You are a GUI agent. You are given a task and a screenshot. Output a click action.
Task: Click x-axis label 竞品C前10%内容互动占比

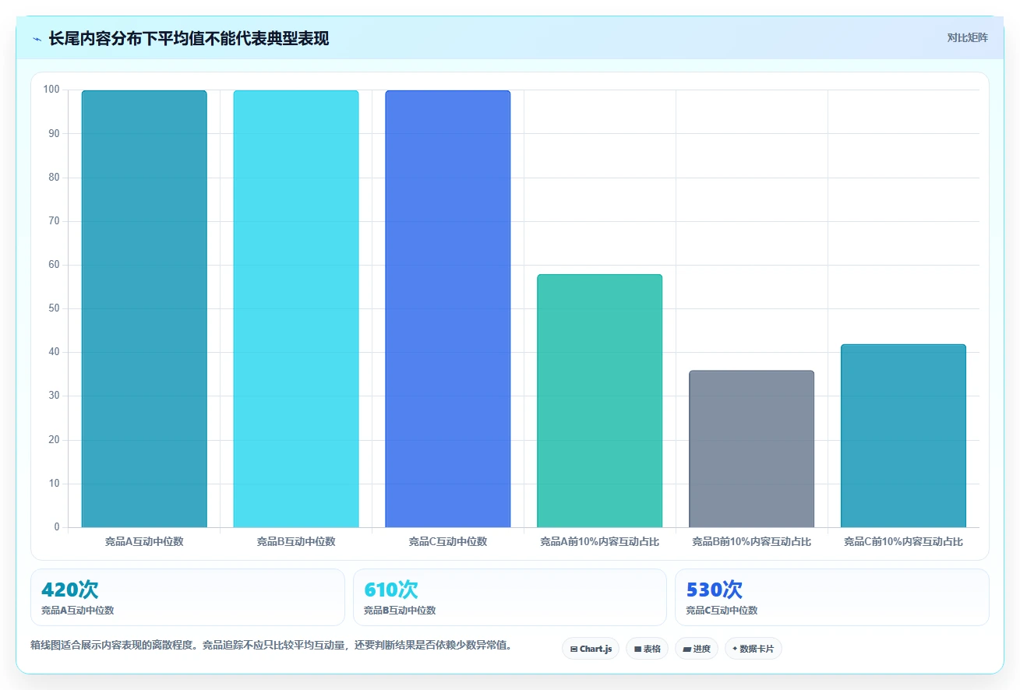click(904, 541)
